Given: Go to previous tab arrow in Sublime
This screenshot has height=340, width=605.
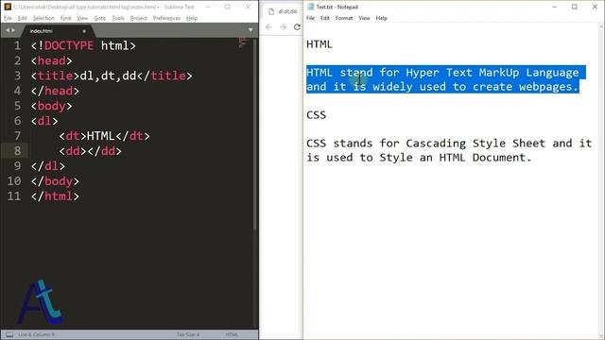Looking at the screenshot, I should [7, 30].
